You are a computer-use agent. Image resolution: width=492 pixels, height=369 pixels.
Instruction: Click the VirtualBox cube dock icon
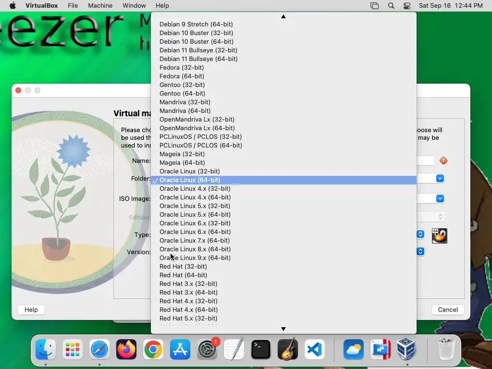click(x=406, y=349)
